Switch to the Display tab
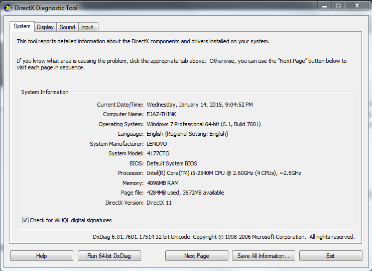This screenshot has height=271, width=372. (x=45, y=27)
